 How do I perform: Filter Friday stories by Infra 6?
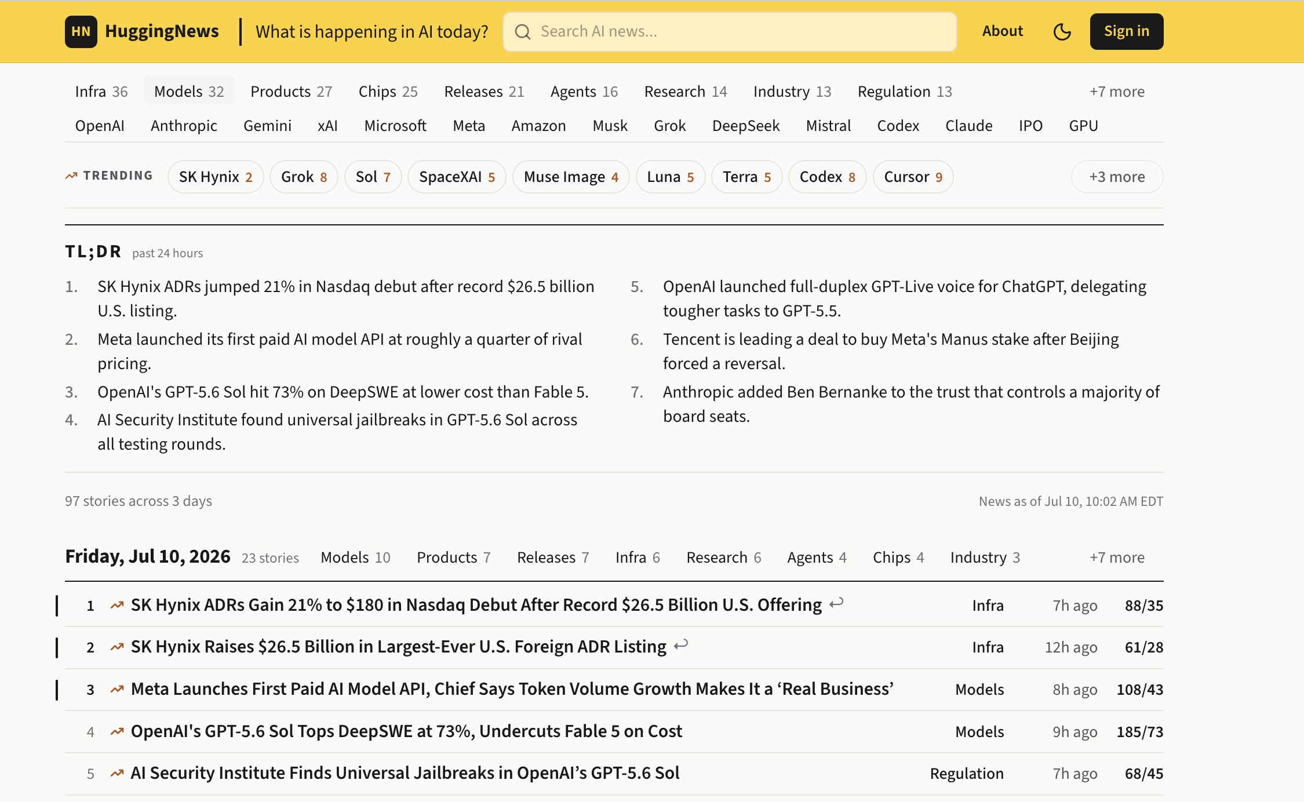coord(638,557)
